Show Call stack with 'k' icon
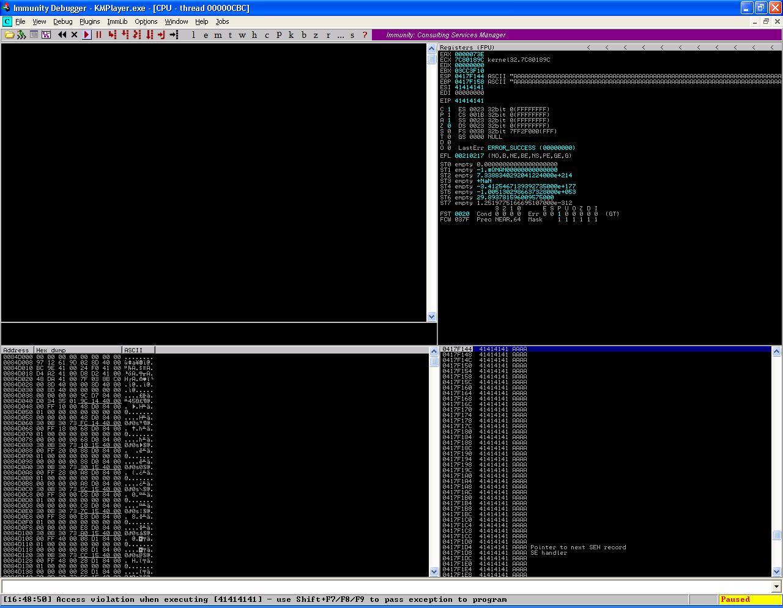 click(x=291, y=35)
